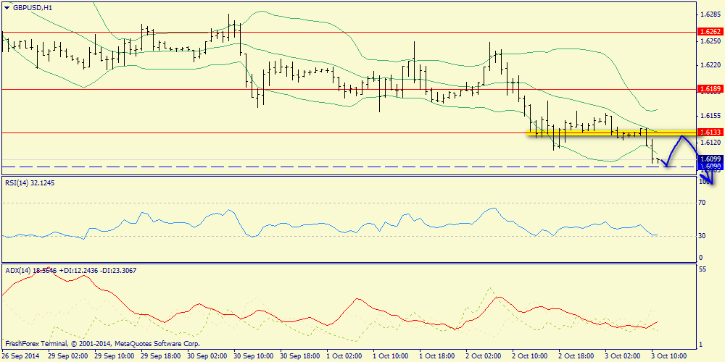
Task: Click the RSI 30 level axis label
Action: click(x=702, y=236)
